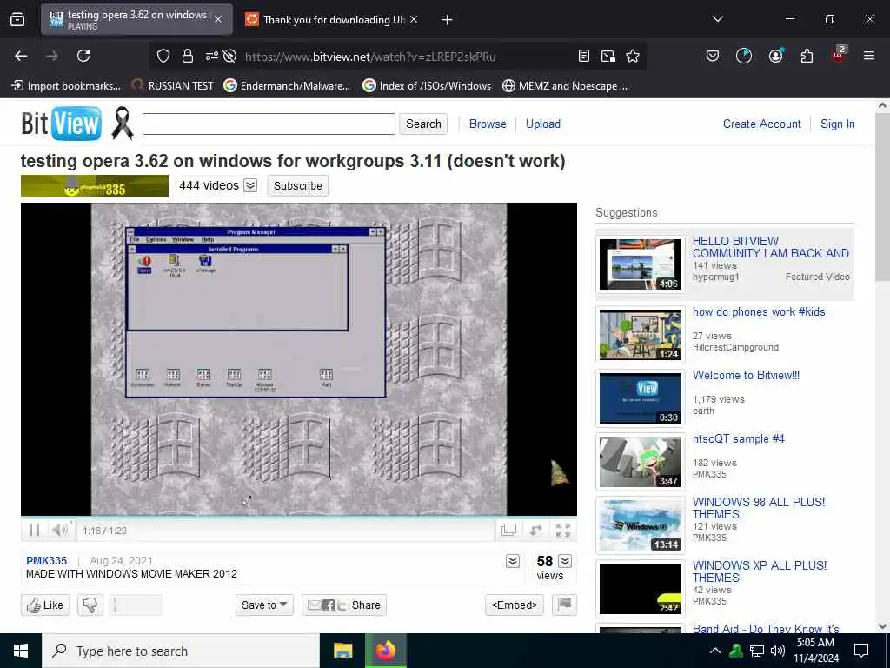Like the video with thumbs up

coord(45,605)
